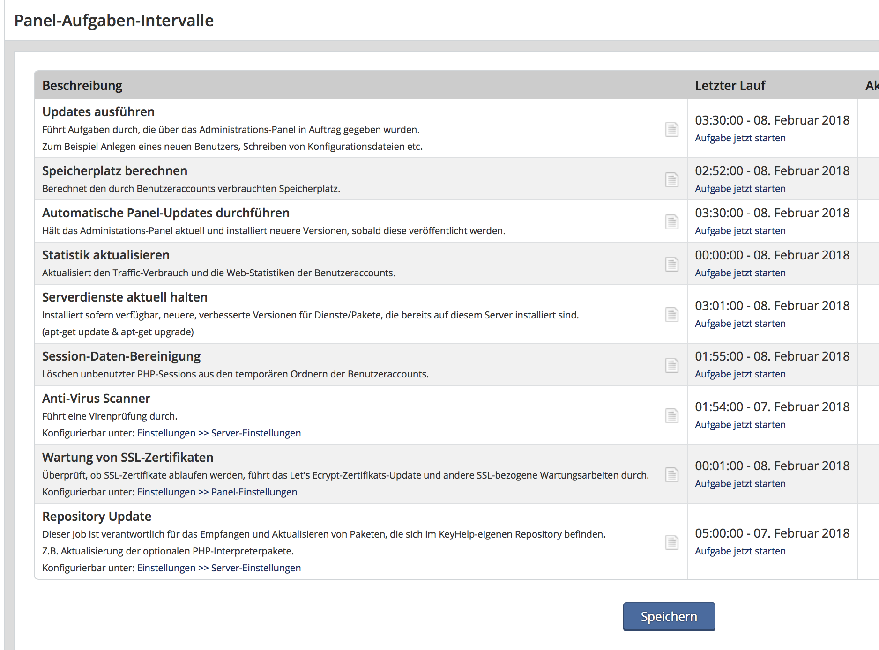Open log icon for Serverdienste aktuell halten
Viewport: 879px width, 650px height.
point(671,315)
